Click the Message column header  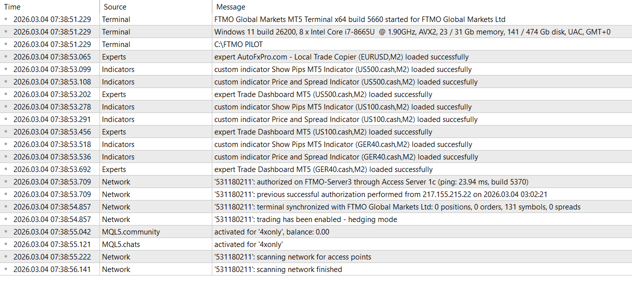click(x=230, y=7)
